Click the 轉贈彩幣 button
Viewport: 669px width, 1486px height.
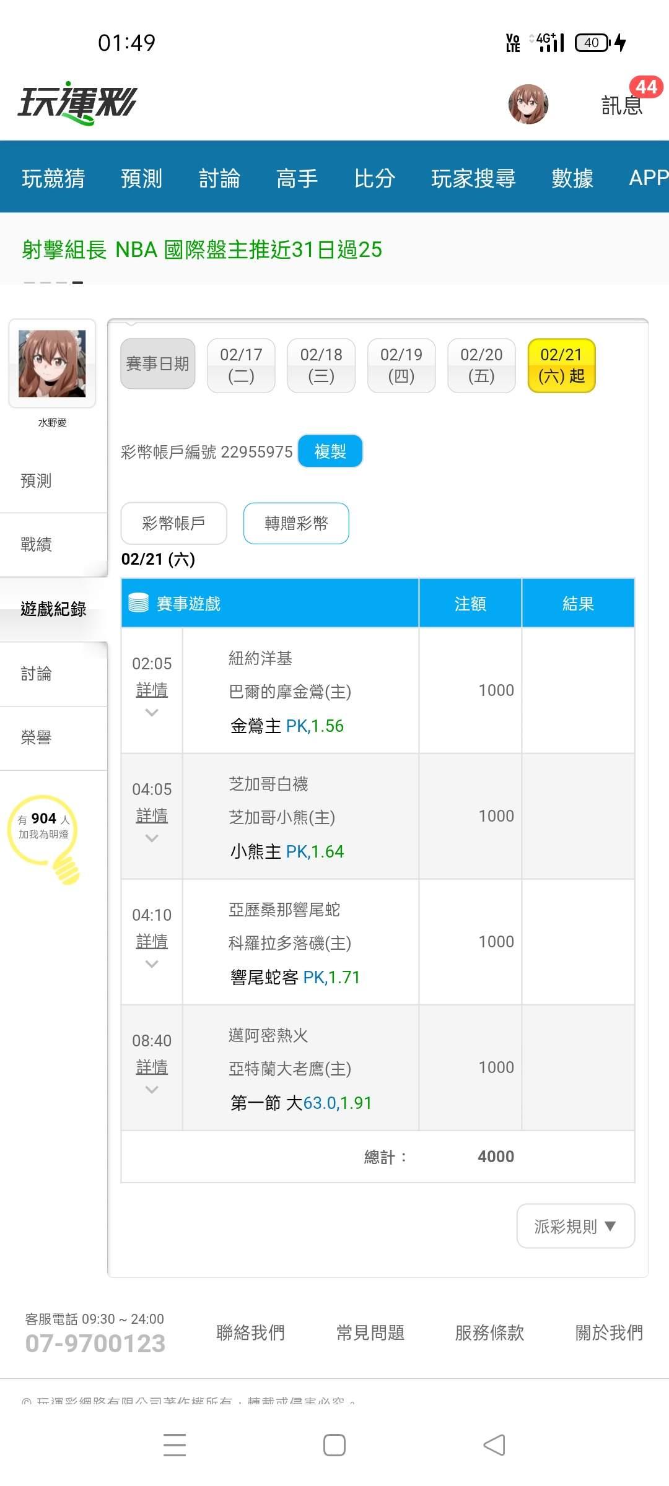[296, 523]
